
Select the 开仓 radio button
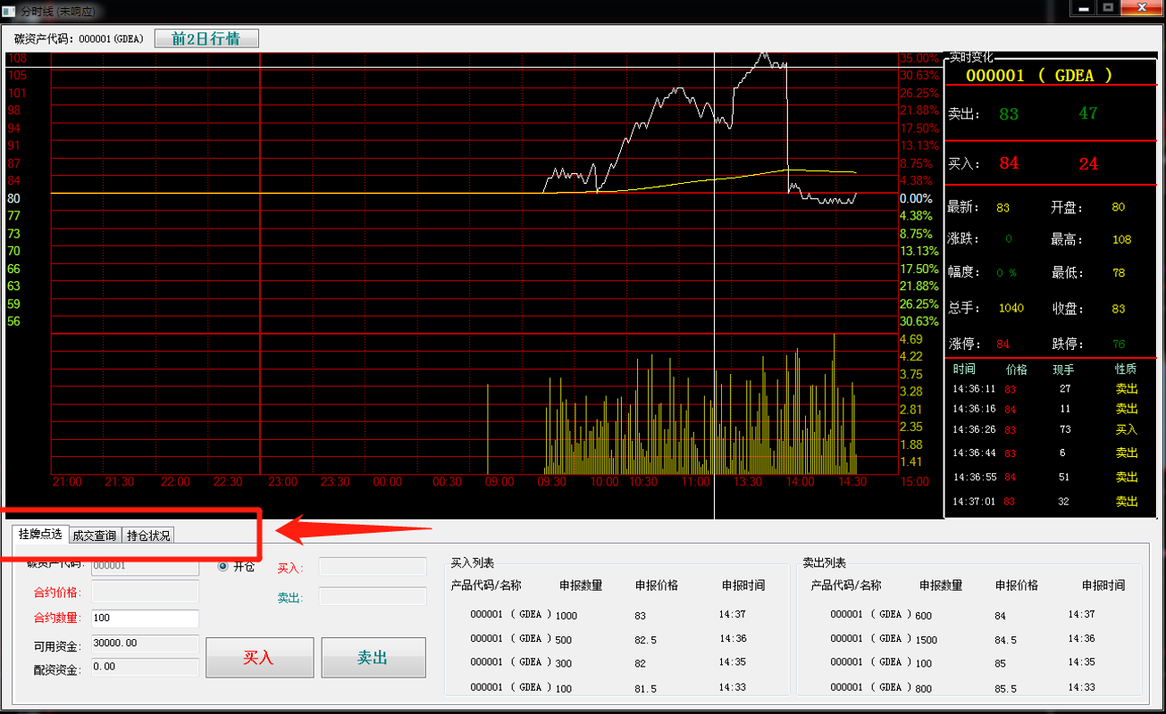pos(222,566)
